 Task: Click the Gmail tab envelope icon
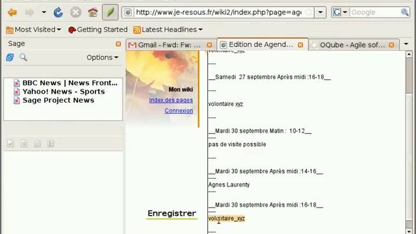pos(132,45)
